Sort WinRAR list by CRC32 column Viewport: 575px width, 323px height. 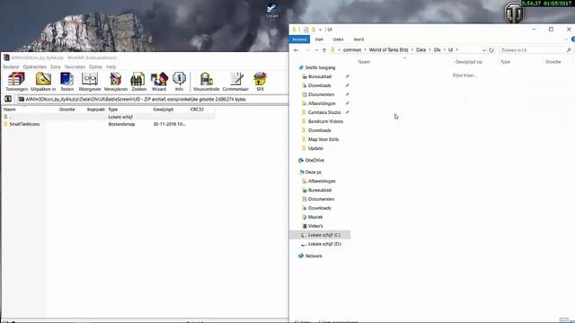[197, 109]
